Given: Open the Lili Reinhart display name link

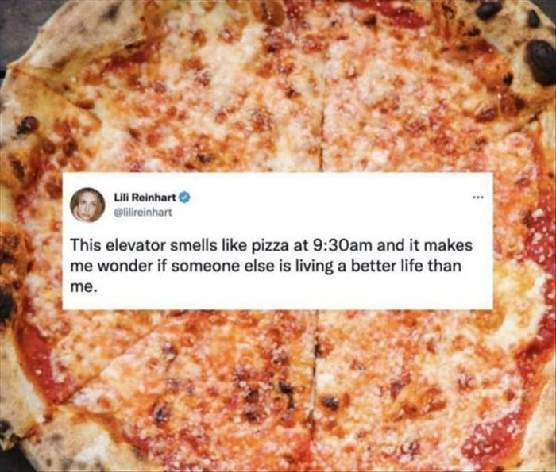Looking at the screenshot, I should pyautogui.click(x=145, y=198).
